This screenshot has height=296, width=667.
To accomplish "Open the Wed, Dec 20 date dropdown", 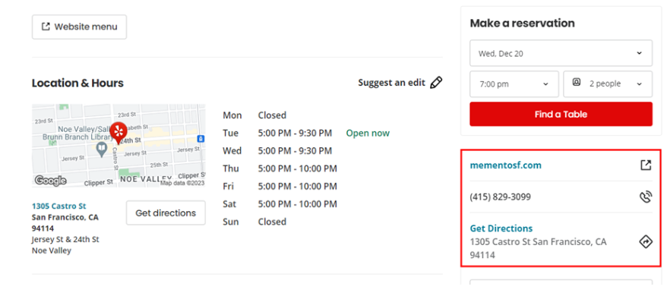I will point(561,53).
